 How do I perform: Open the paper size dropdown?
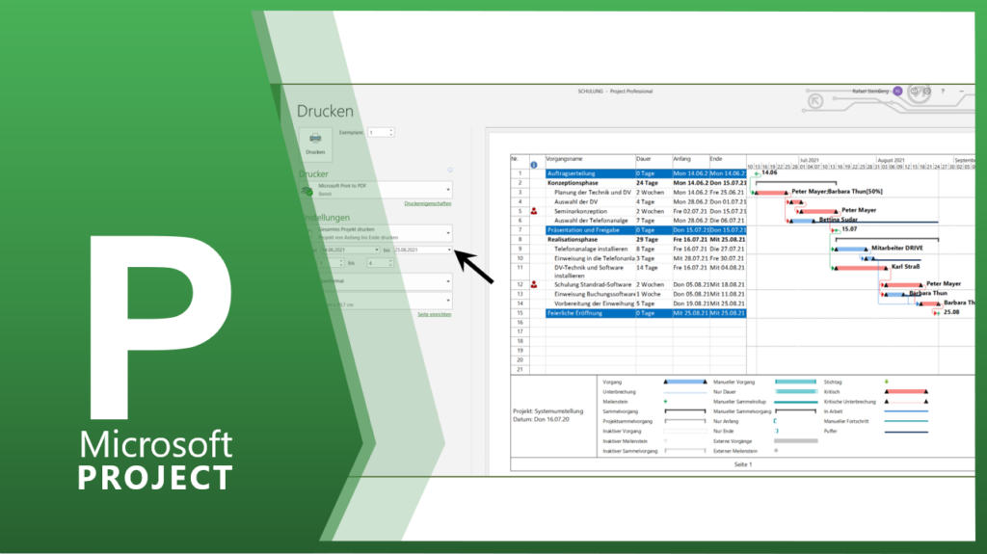tap(384, 301)
